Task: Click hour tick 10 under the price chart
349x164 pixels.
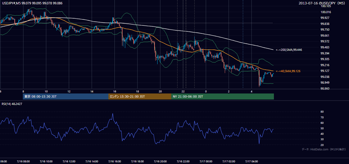Action: (x=46, y=92)
